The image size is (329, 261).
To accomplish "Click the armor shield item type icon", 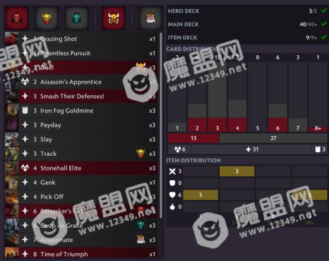I will 172,183.
